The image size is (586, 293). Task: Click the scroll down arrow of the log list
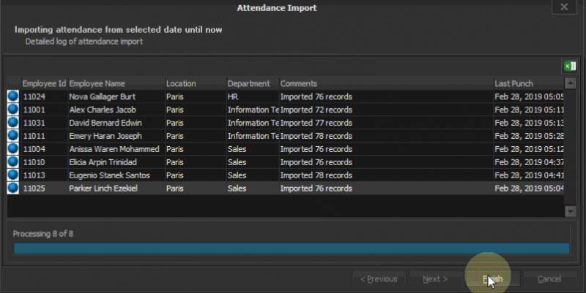click(x=571, y=210)
